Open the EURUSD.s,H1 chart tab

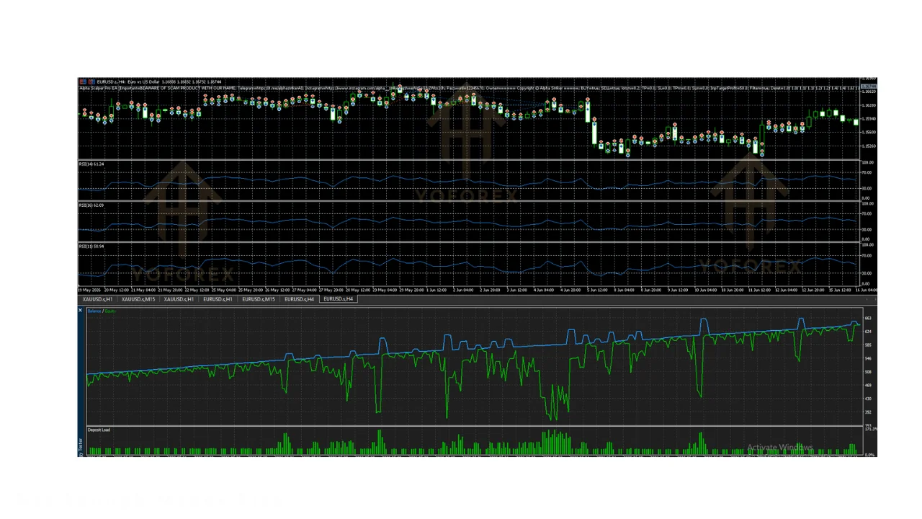click(218, 299)
